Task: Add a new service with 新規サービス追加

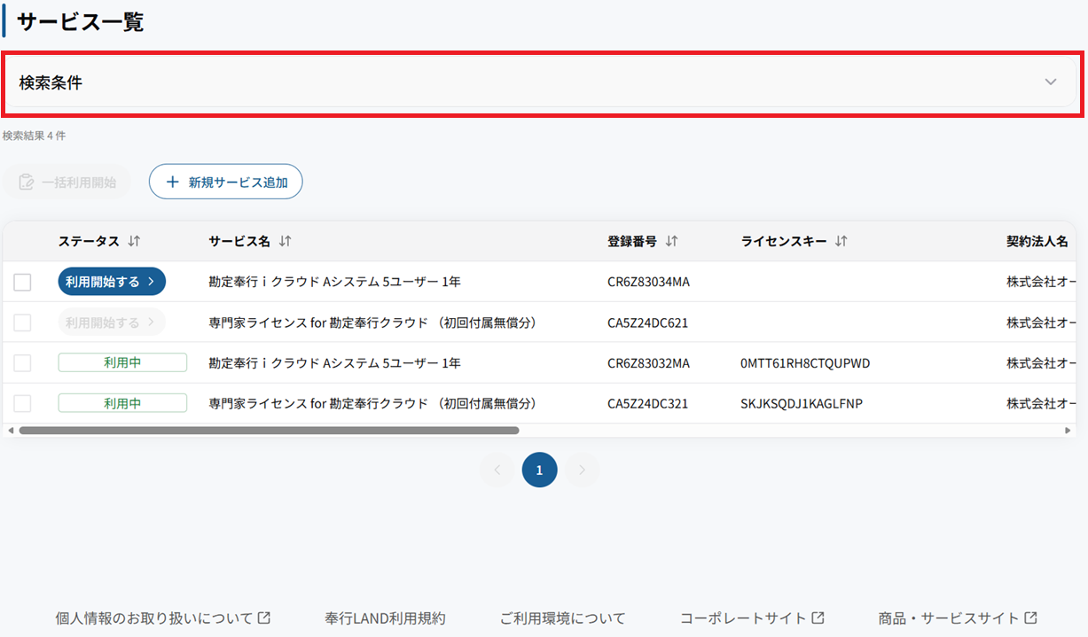Action: click(x=226, y=182)
